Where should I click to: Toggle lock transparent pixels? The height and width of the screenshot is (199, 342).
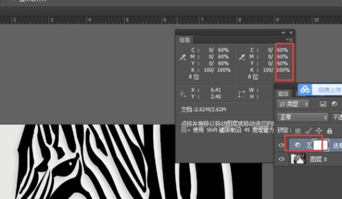(x=298, y=131)
